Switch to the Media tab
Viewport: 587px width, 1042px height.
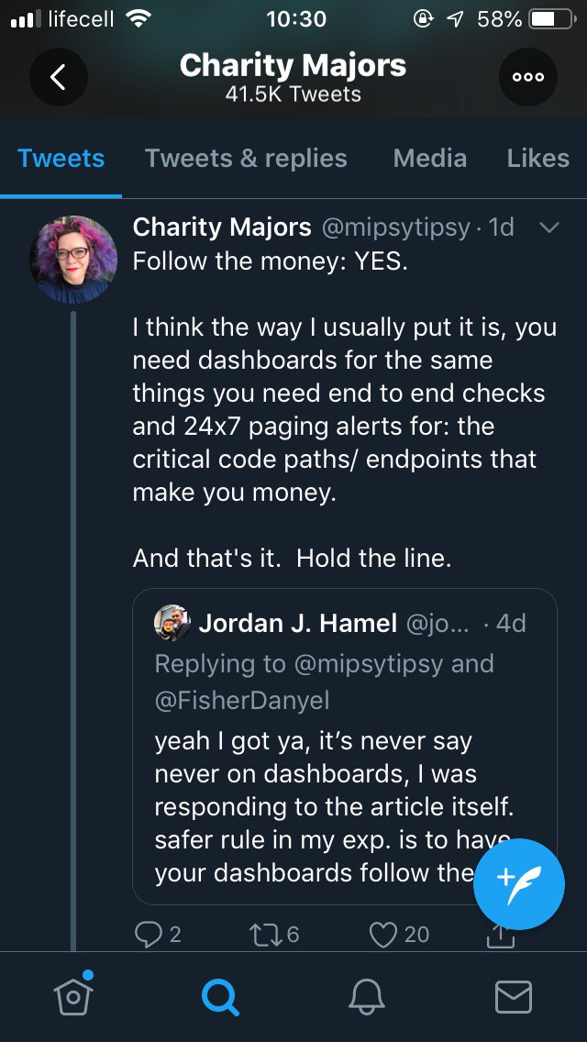(x=429, y=159)
